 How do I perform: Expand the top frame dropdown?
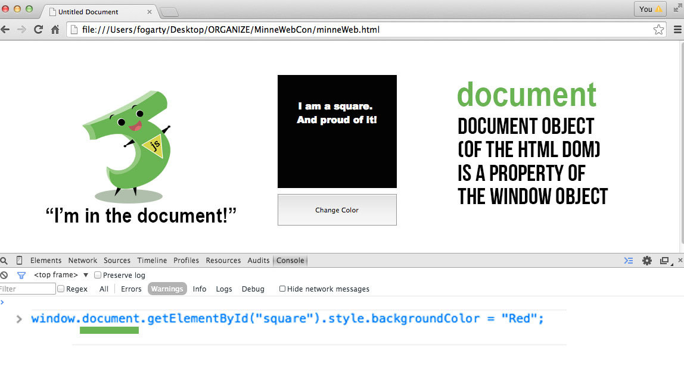tap(61, 275)
